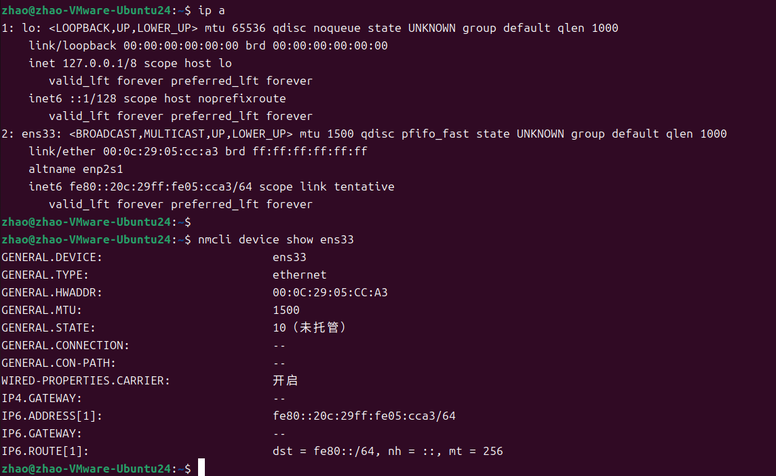
Task: Click the 'nmcli device show ens33' command
Action: [275, 239]
